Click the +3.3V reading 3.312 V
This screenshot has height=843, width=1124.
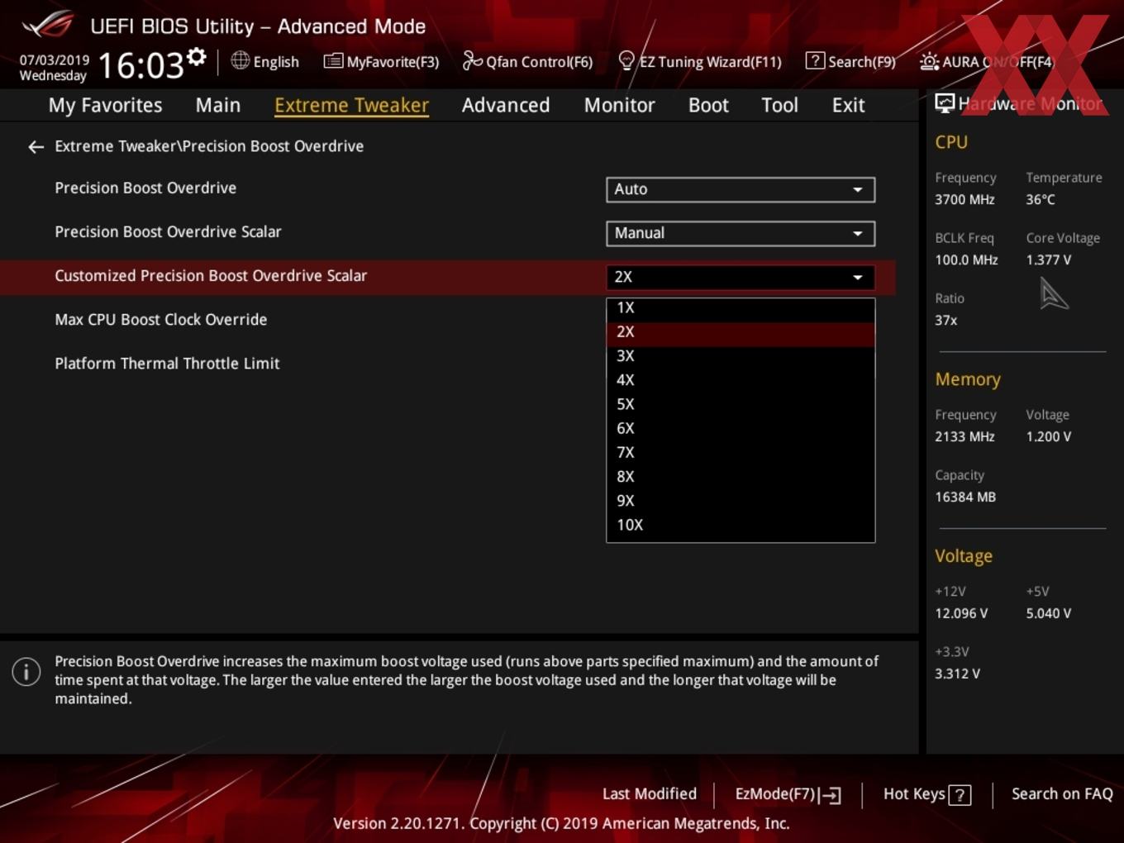[x=957, y=674]
